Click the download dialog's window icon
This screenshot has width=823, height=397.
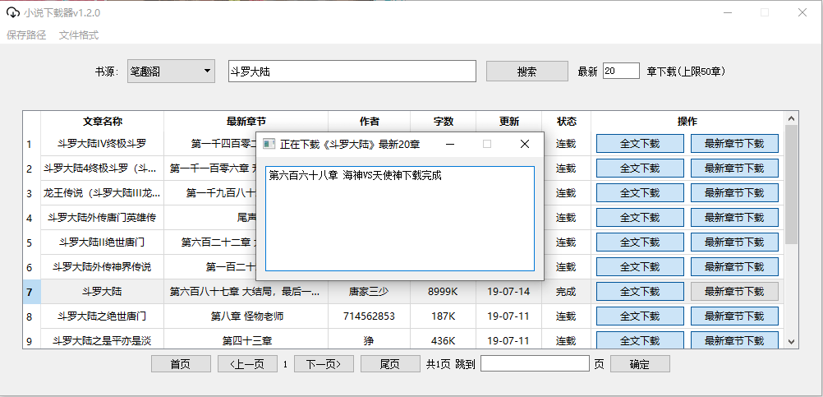coord(269,144)
